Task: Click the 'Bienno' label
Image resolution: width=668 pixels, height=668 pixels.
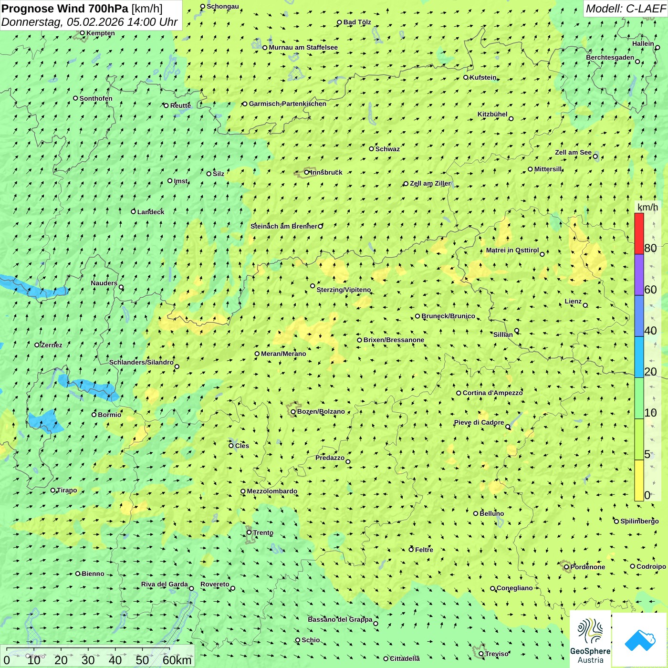Action: tap(93, 574)
